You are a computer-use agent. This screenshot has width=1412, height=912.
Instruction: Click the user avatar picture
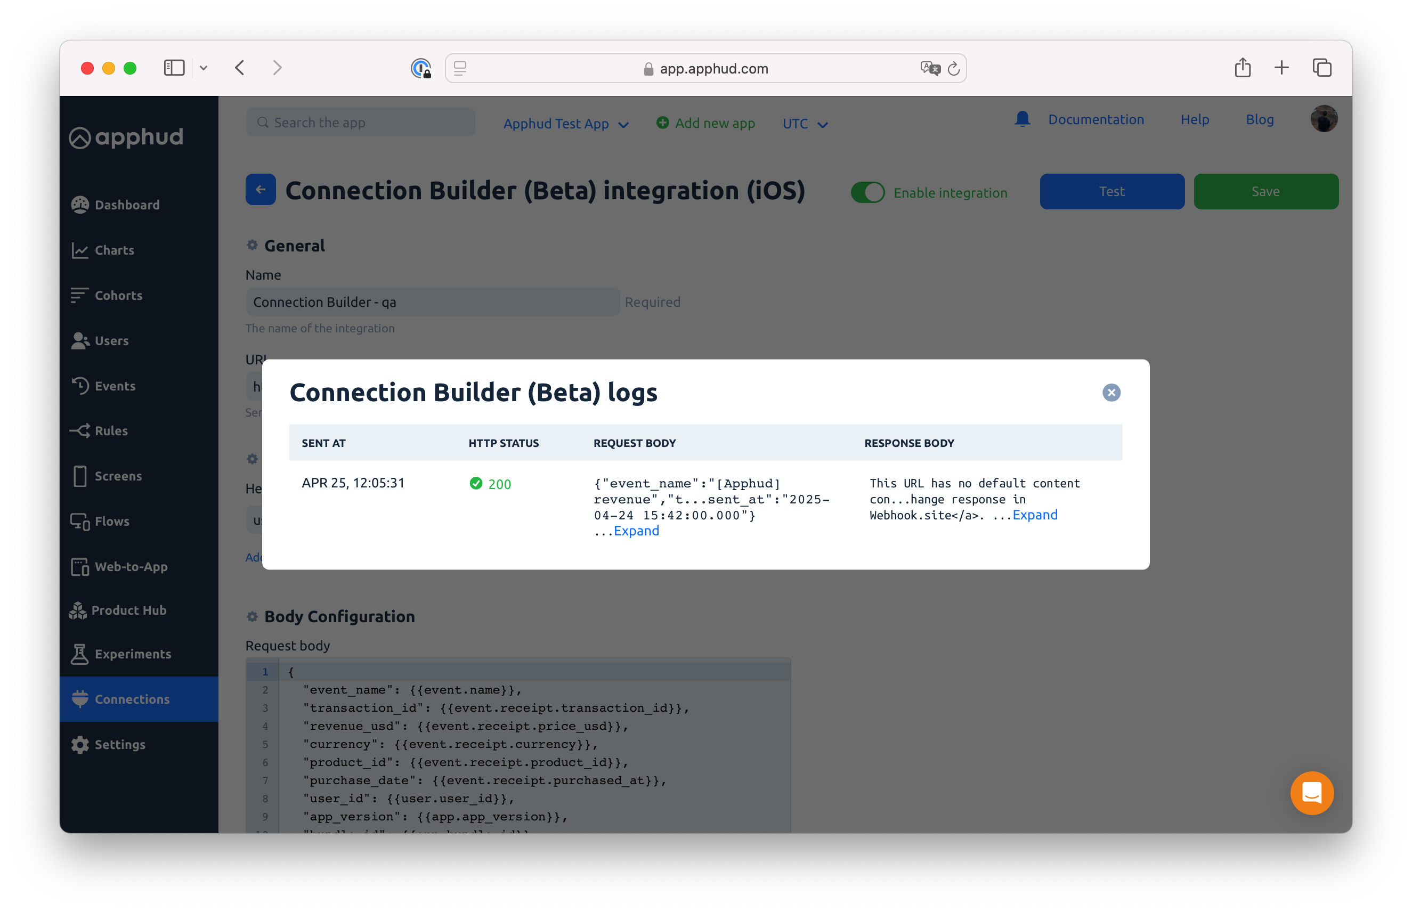(x=1323, y=119)
